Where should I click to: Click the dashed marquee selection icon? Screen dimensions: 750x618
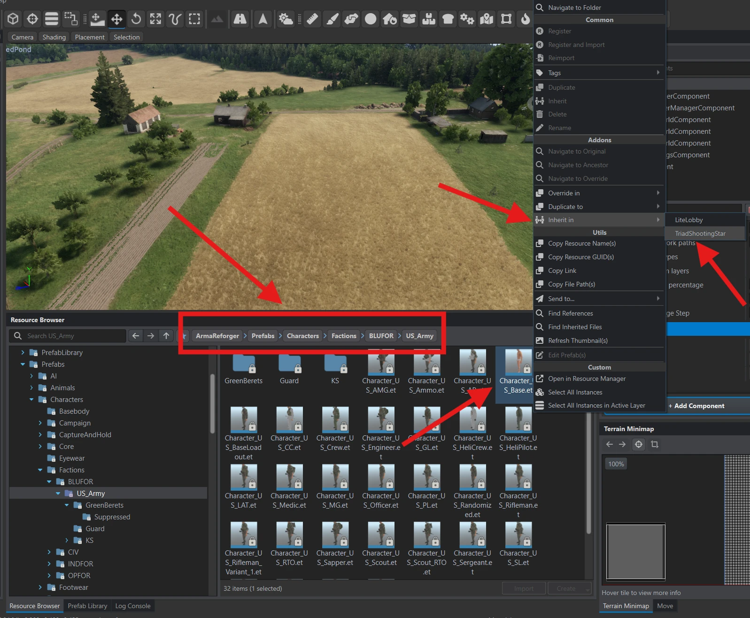coord(194,19)
